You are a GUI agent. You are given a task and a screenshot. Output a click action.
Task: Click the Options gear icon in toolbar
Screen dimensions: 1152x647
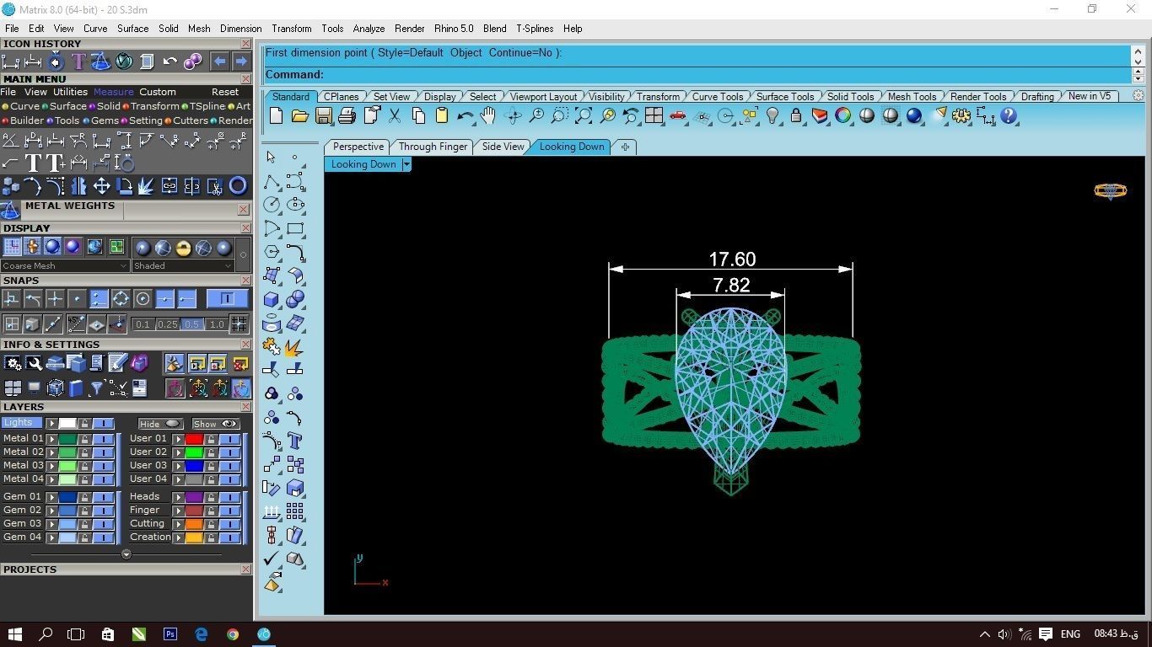click(961, 116)
